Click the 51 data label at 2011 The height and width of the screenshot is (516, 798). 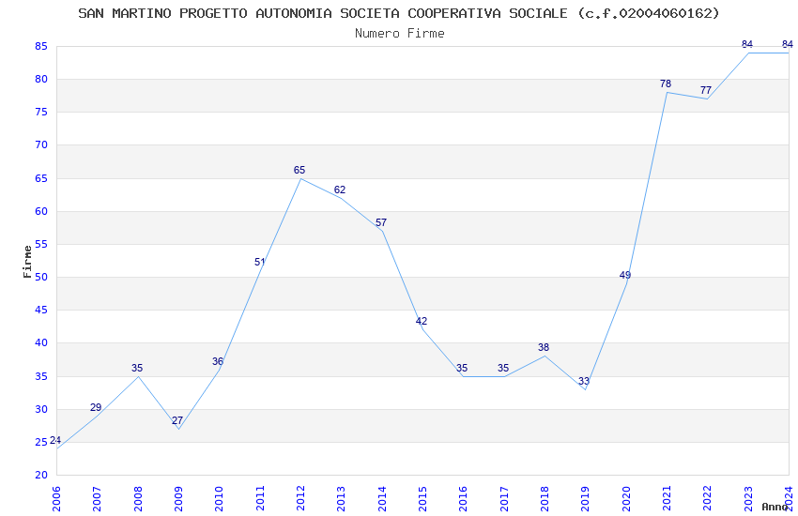(x=260, y=263)
